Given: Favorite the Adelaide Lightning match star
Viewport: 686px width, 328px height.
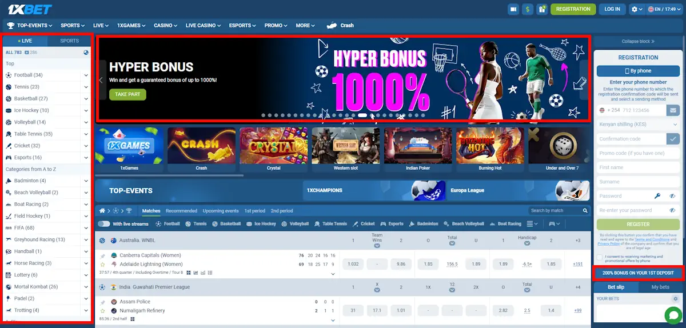Looking at the screenshot, I should pos(103,265).
